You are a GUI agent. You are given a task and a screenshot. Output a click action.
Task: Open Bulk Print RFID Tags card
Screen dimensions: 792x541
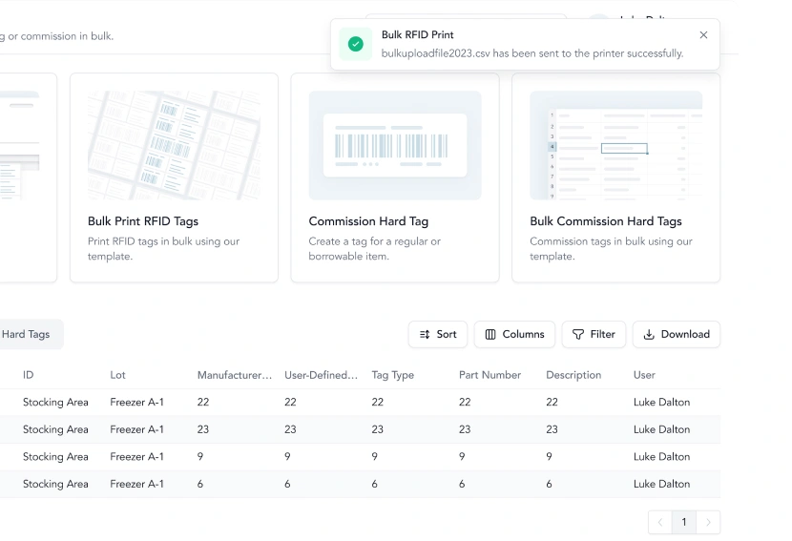click(174, 177)
